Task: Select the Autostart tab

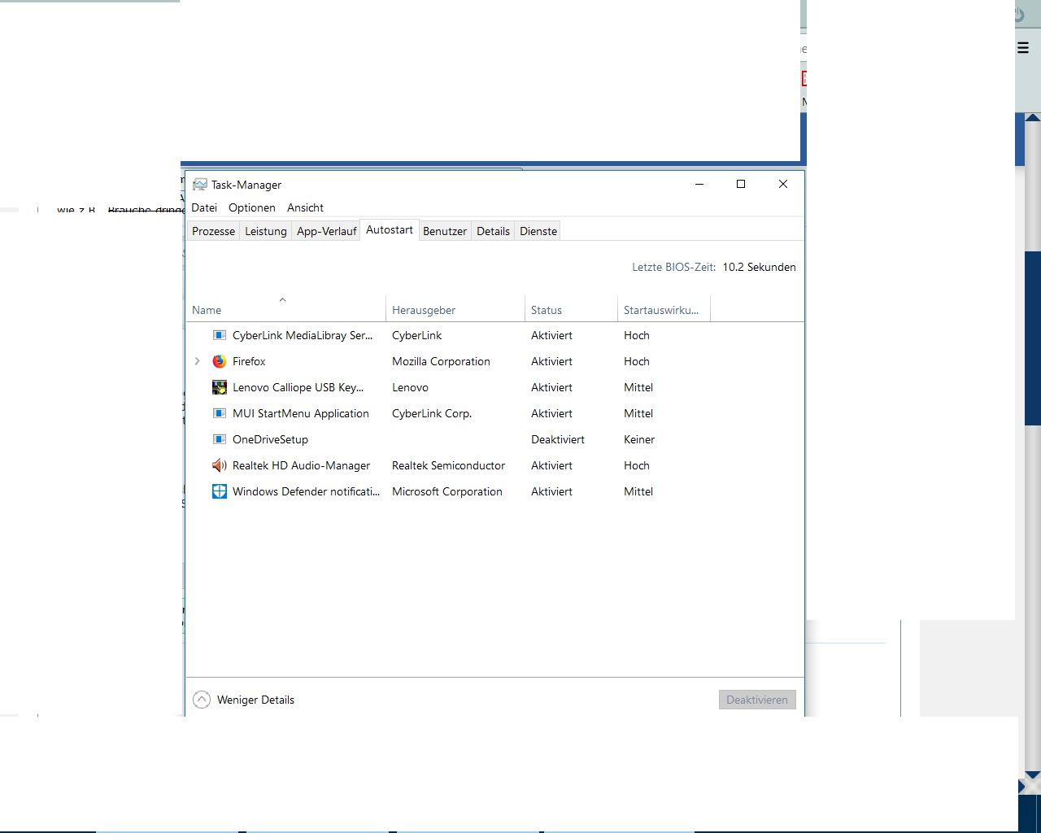Action: pyautogui.click(x=390, y=230)
